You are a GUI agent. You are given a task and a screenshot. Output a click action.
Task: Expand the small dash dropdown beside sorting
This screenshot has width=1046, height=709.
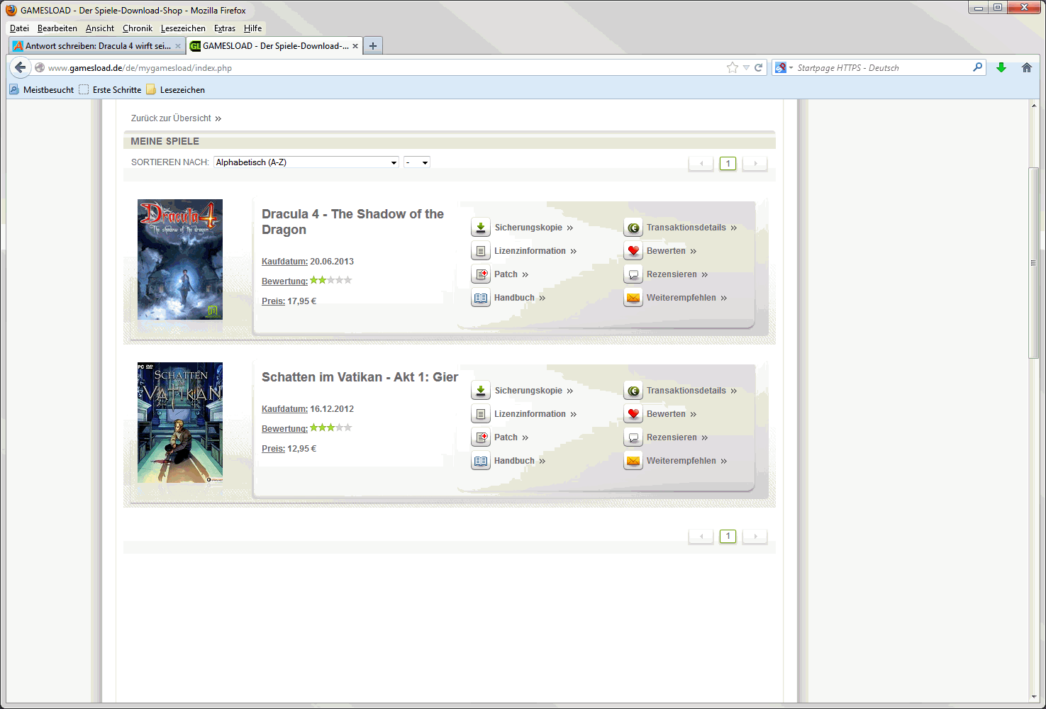point(417,162)
